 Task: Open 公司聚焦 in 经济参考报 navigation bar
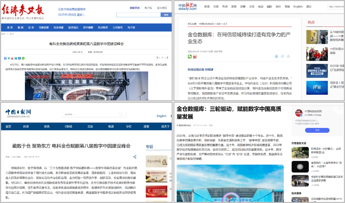click(118, 27)
